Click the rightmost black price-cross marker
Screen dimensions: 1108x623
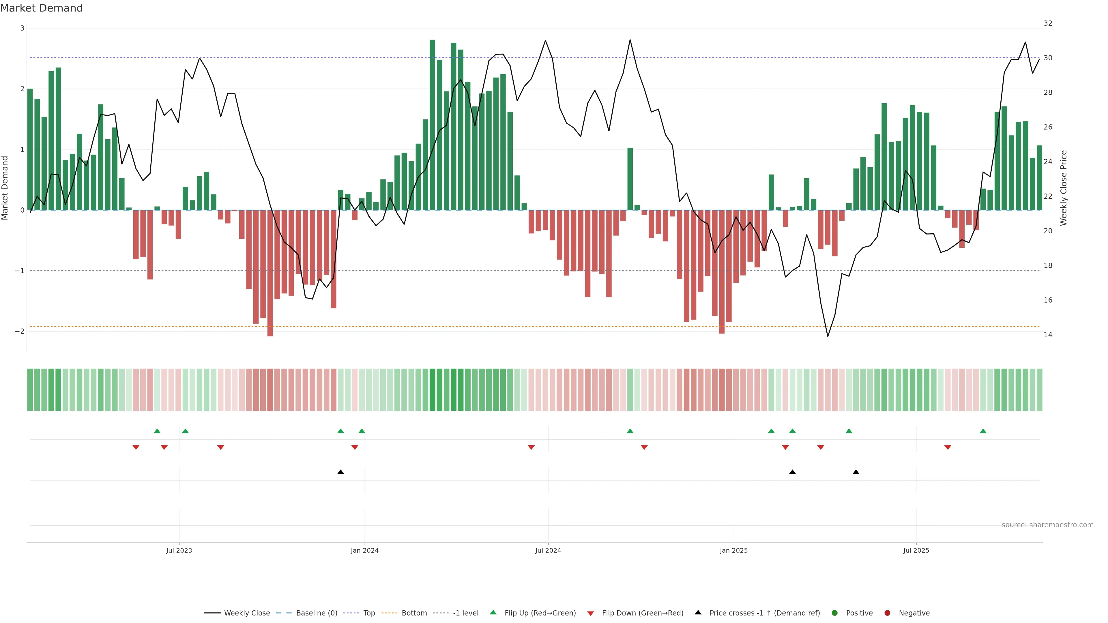pos(856,472)
